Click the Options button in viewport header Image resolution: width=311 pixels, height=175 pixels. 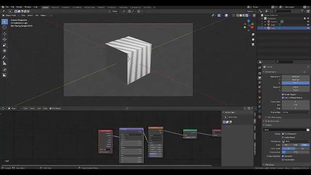250,11
